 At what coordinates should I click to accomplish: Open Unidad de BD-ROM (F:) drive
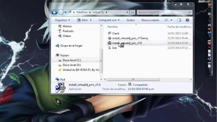pyautogui.click(x=81, y=70)
